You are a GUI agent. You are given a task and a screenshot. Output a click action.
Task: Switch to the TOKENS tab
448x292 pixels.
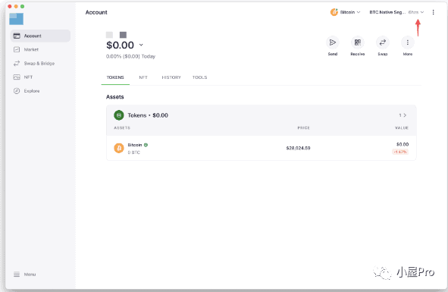click(115, 77)
